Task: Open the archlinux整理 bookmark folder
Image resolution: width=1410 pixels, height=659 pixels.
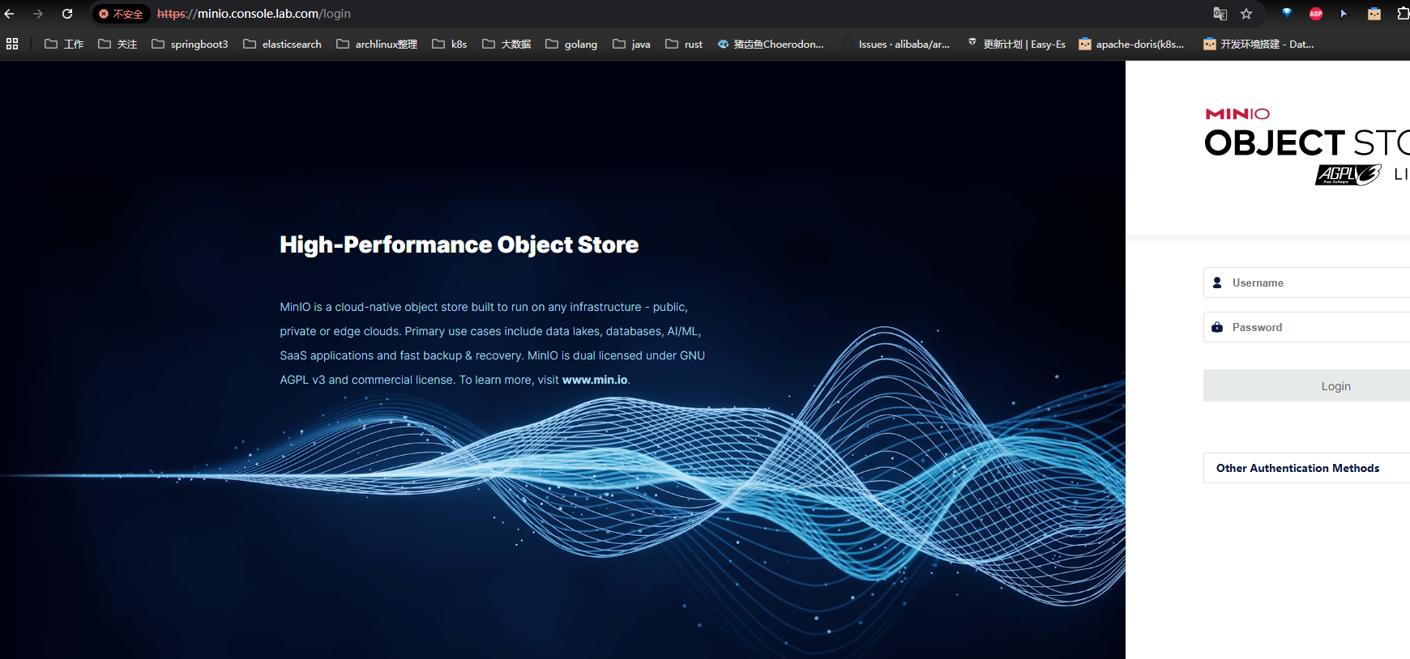Action: (x=377, y=44)
